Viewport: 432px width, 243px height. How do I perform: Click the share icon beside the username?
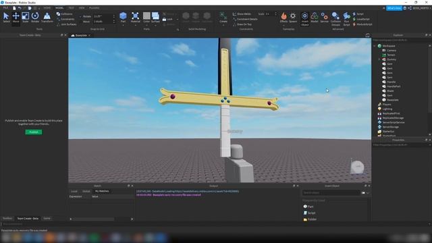[x=410, y=8]
